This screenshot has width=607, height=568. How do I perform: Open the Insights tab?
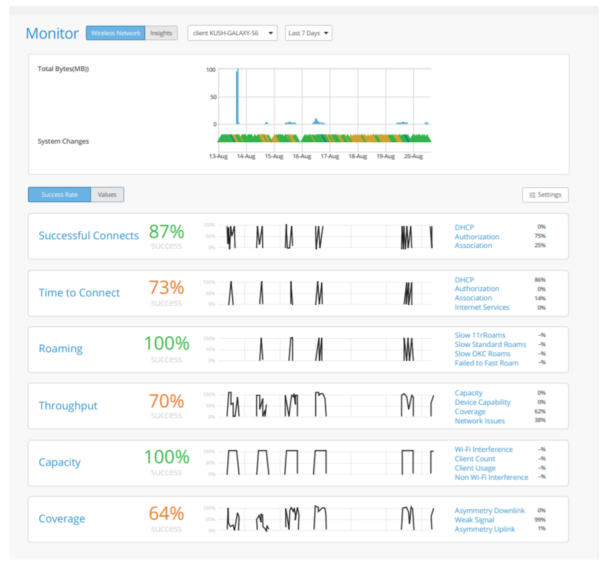pyautogui.click(x=161, y=33)
